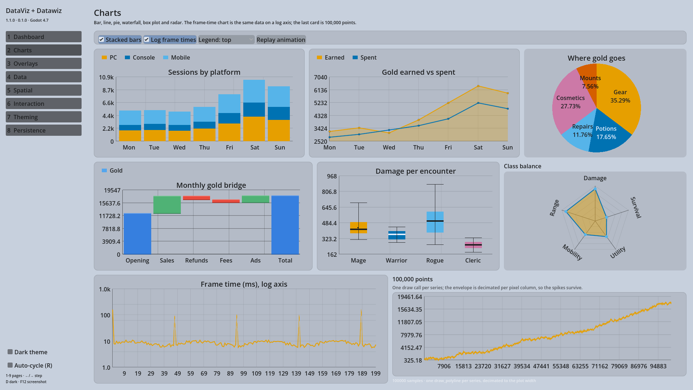Click the "Utility" radar axis label
Screen dimensions: 693x390
coord(618,252)
